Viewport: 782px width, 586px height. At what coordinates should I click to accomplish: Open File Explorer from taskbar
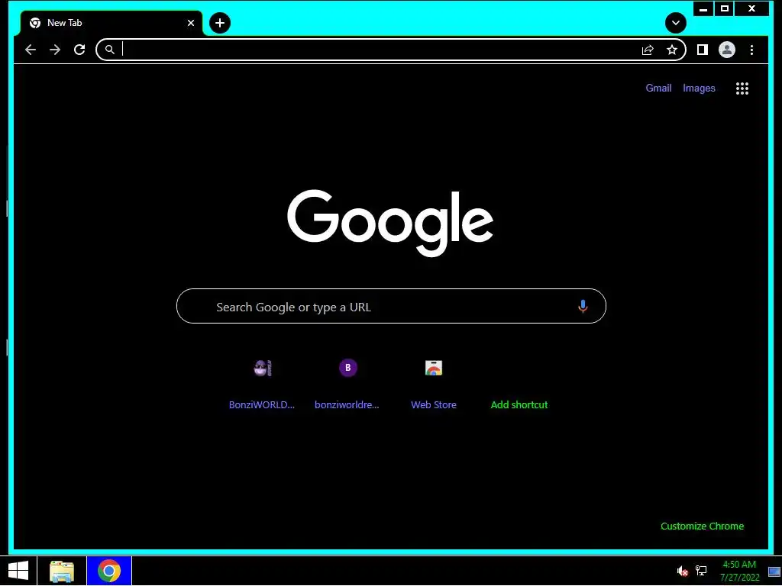coord(62,571)
